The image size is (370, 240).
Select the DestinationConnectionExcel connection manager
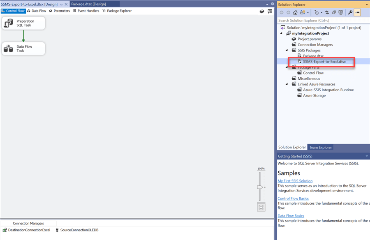(28, 230)
